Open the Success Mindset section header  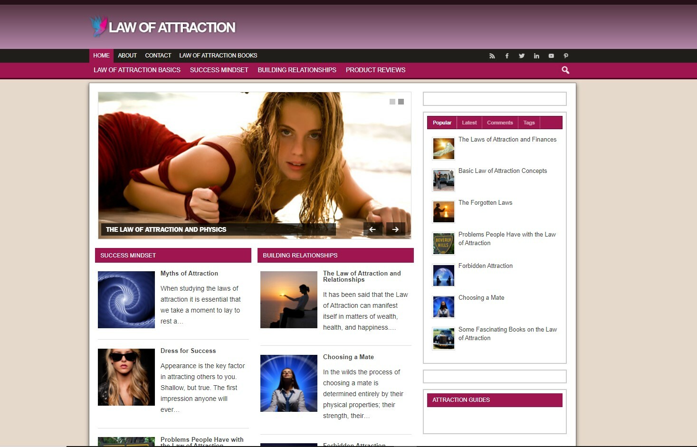tap(173, 255)
